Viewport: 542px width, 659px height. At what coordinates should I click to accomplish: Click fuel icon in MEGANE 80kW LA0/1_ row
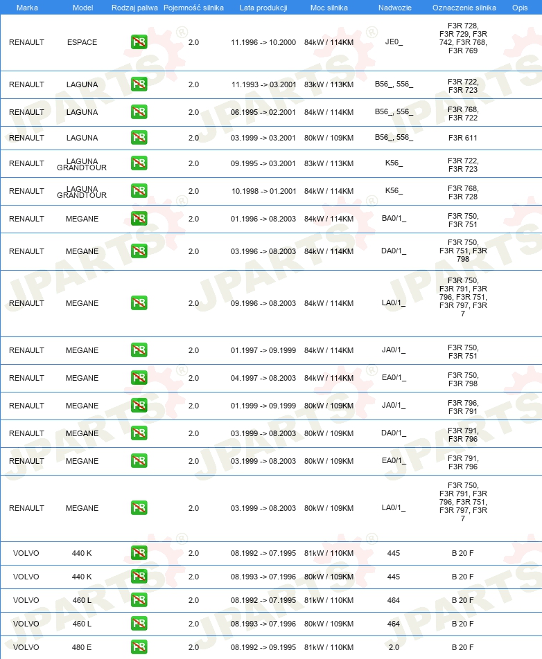click(139, 508)
